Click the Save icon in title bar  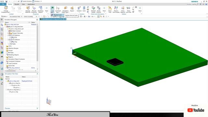point(6,1)
